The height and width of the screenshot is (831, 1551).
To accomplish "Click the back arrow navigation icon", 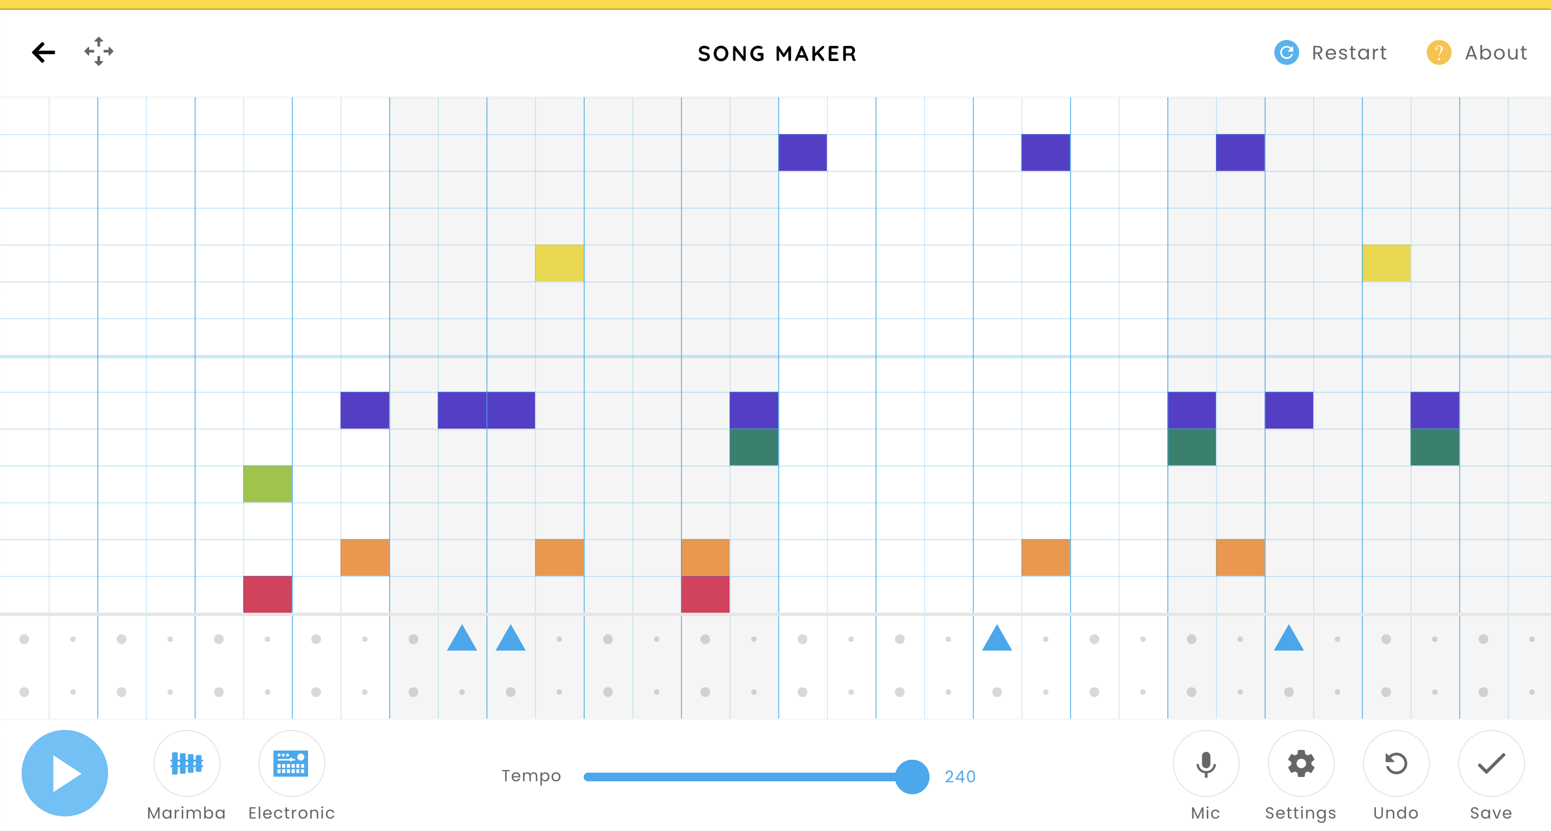I will [43, 52].
